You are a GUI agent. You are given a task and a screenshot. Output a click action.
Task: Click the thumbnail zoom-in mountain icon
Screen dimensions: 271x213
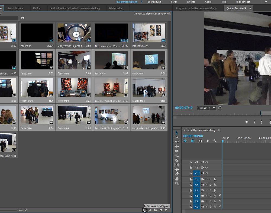21,210
